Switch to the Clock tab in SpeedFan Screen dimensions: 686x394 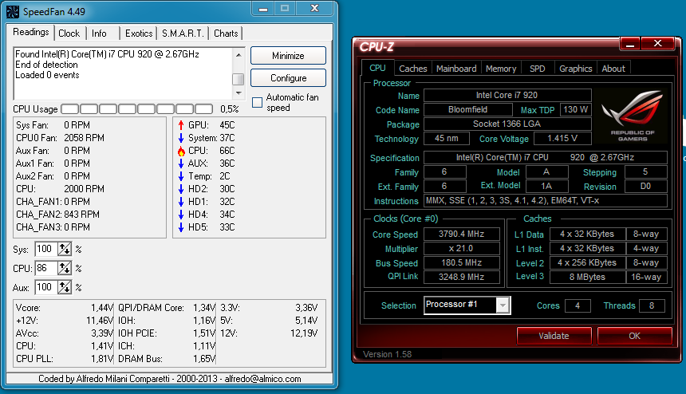pyautogui.click(x=69, y=33)
